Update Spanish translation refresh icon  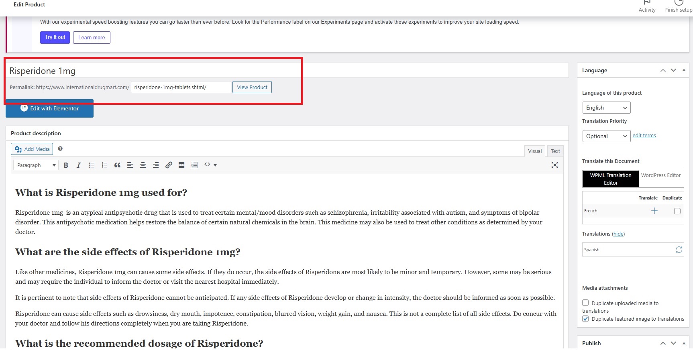click(679, 250)
